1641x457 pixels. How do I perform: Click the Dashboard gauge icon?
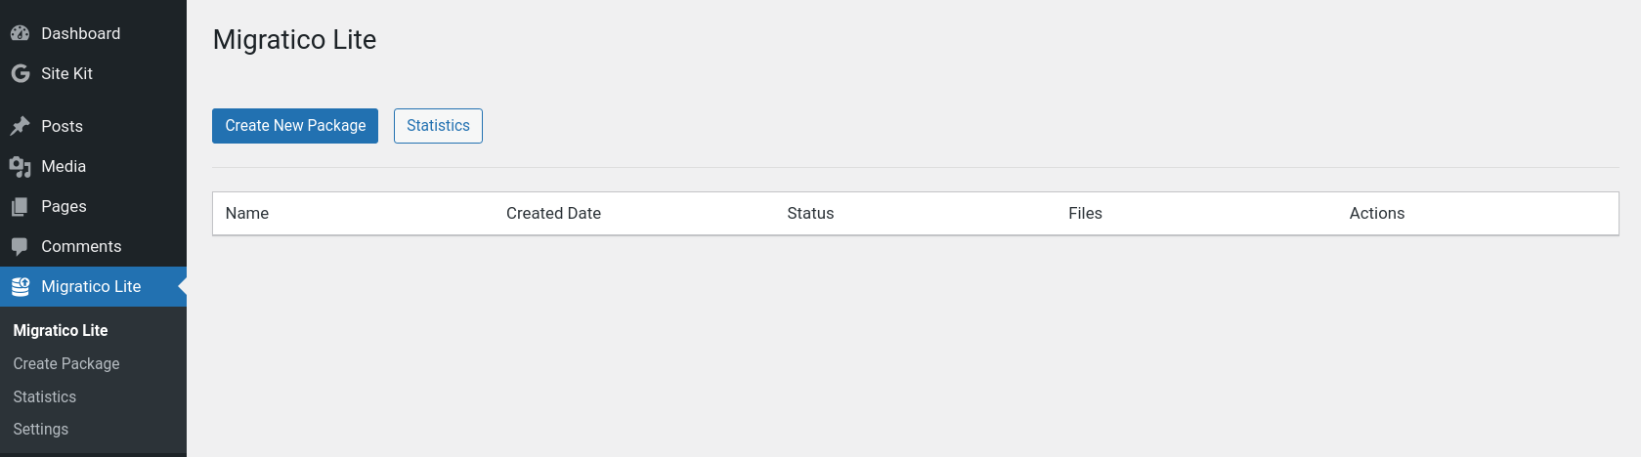click(x=21, y=33)
